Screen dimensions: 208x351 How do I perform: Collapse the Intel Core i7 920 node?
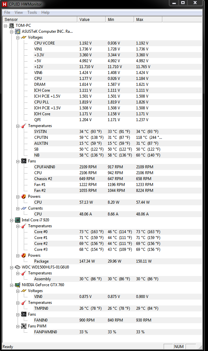(12, 220)
